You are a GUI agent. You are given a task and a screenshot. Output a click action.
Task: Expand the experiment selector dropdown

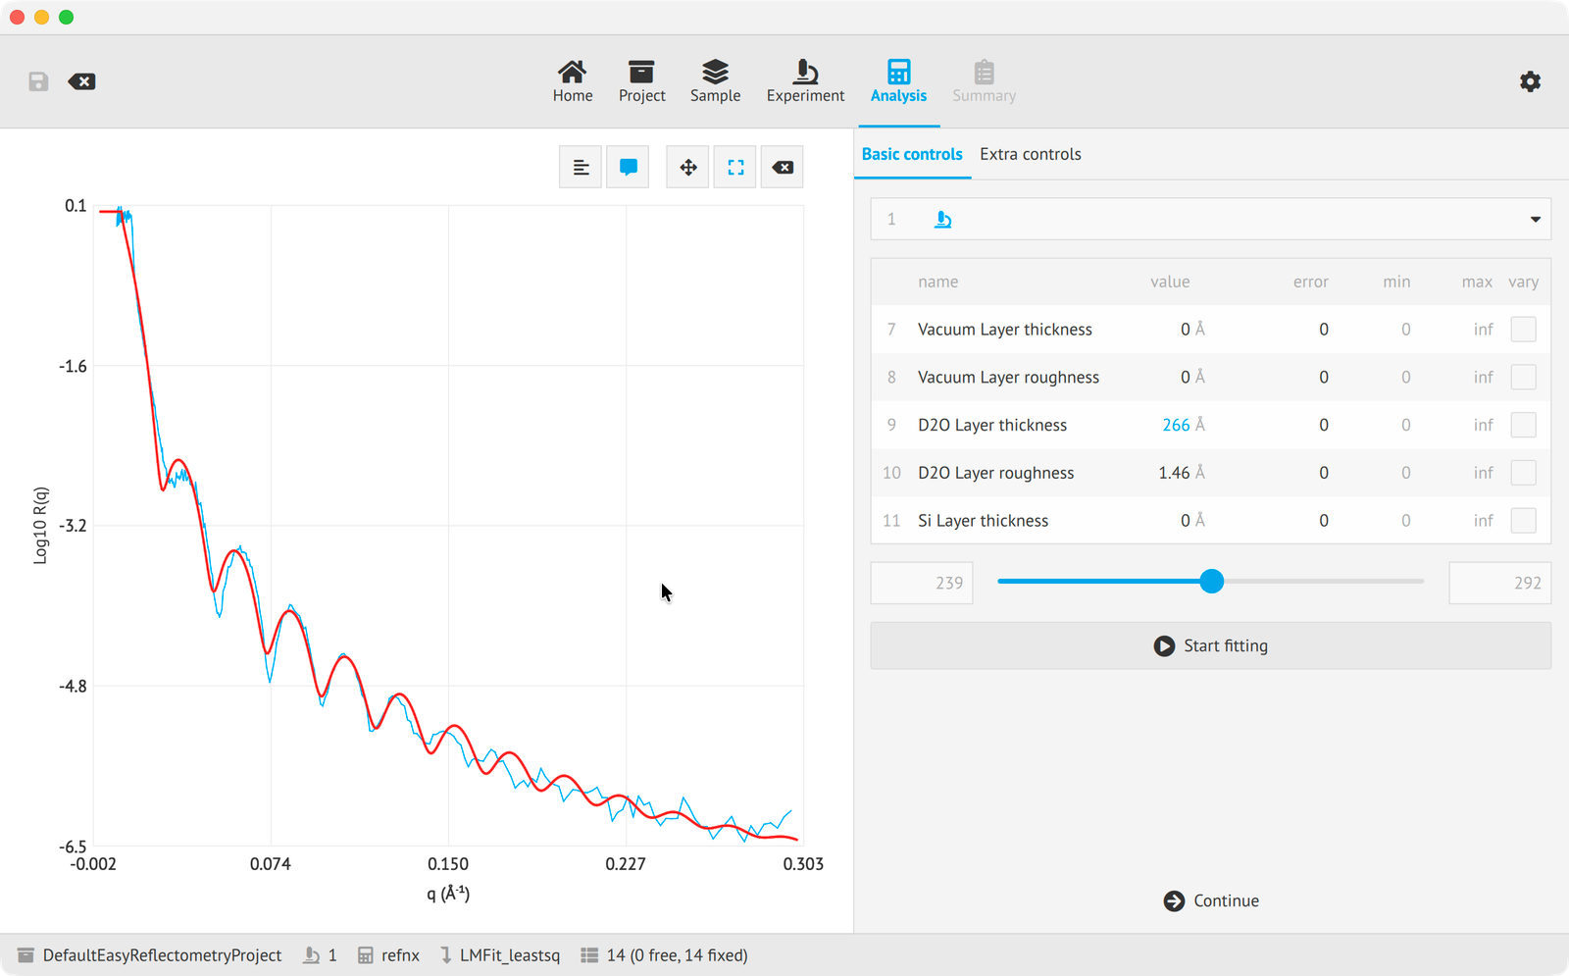[1211, 220]
